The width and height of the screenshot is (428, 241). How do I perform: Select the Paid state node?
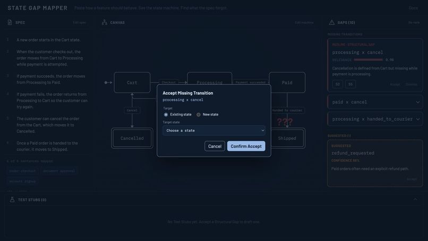[287, 82]
